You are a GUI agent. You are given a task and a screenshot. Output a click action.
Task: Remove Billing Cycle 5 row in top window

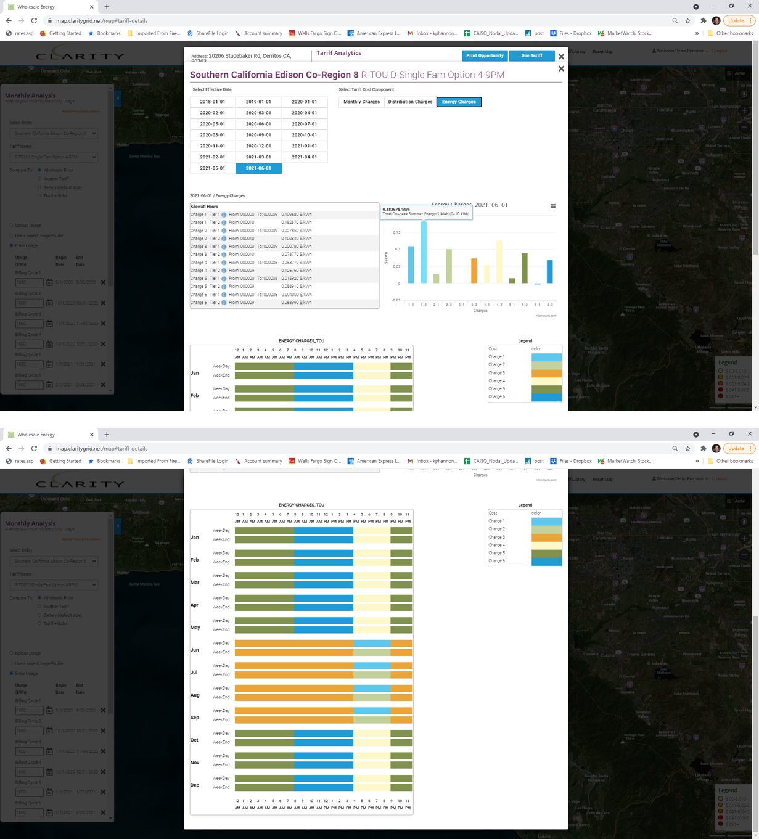(103, 364)
